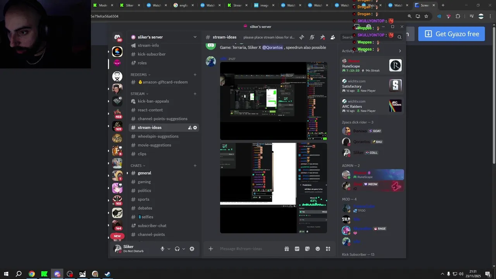Open a new browser tab

click(443, 5)
